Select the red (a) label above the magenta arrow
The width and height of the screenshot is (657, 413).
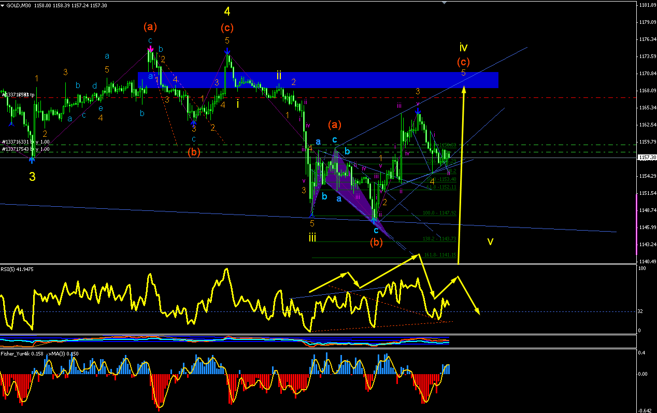tap(150, 26)
